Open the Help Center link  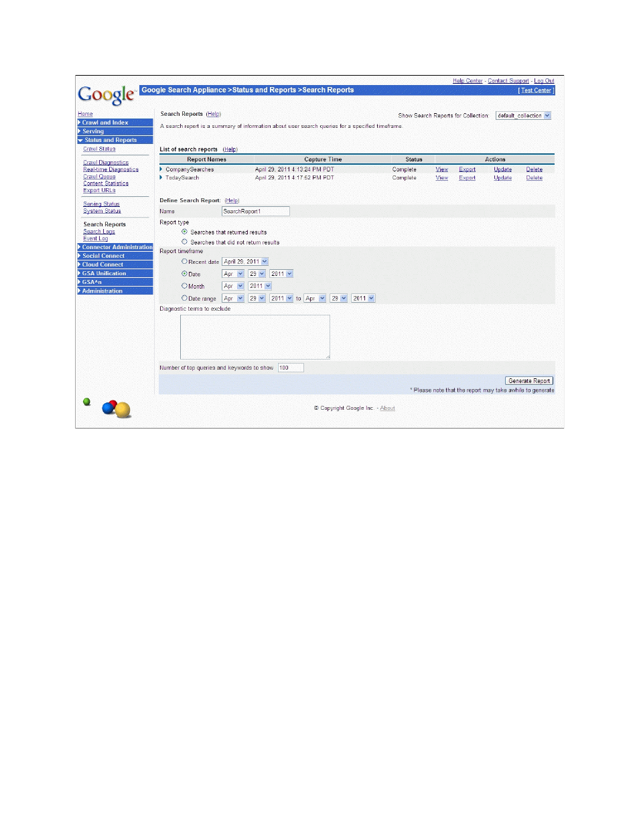(x=468, y=81)
